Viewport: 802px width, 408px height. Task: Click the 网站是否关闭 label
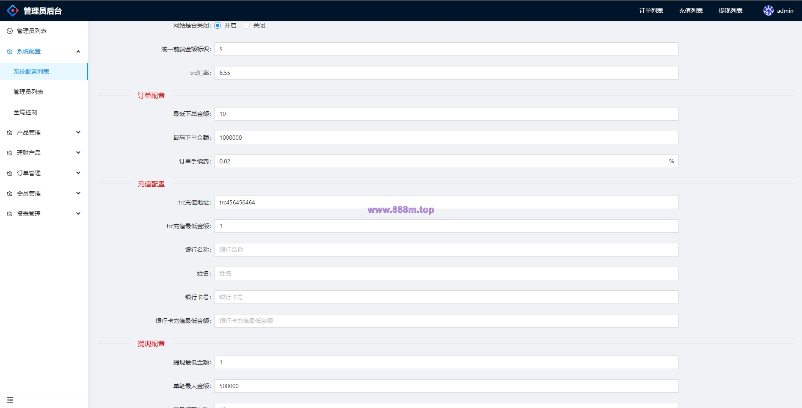coord(192,25)
